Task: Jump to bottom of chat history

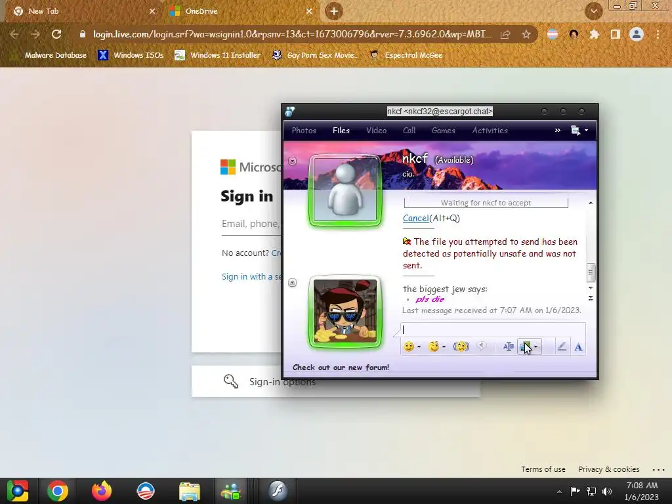Action: (591, 298)
